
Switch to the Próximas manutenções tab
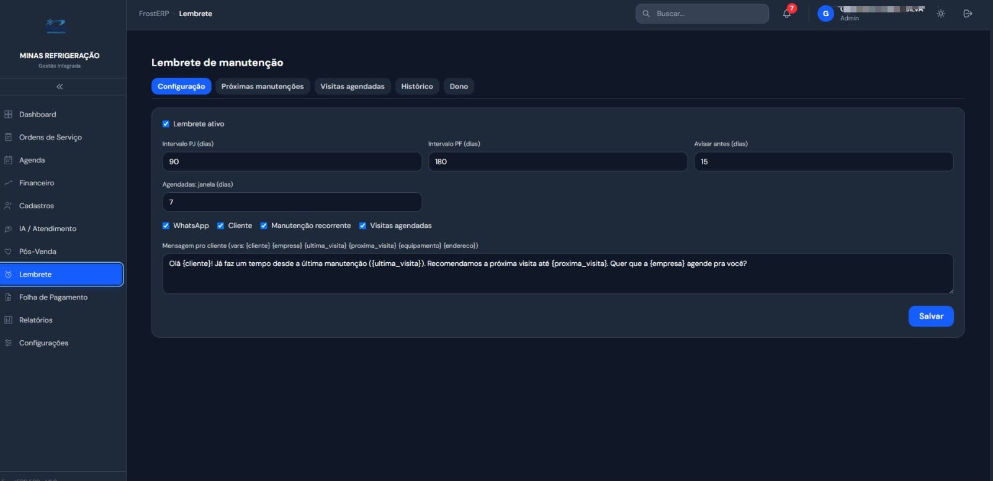click(263, 86)
